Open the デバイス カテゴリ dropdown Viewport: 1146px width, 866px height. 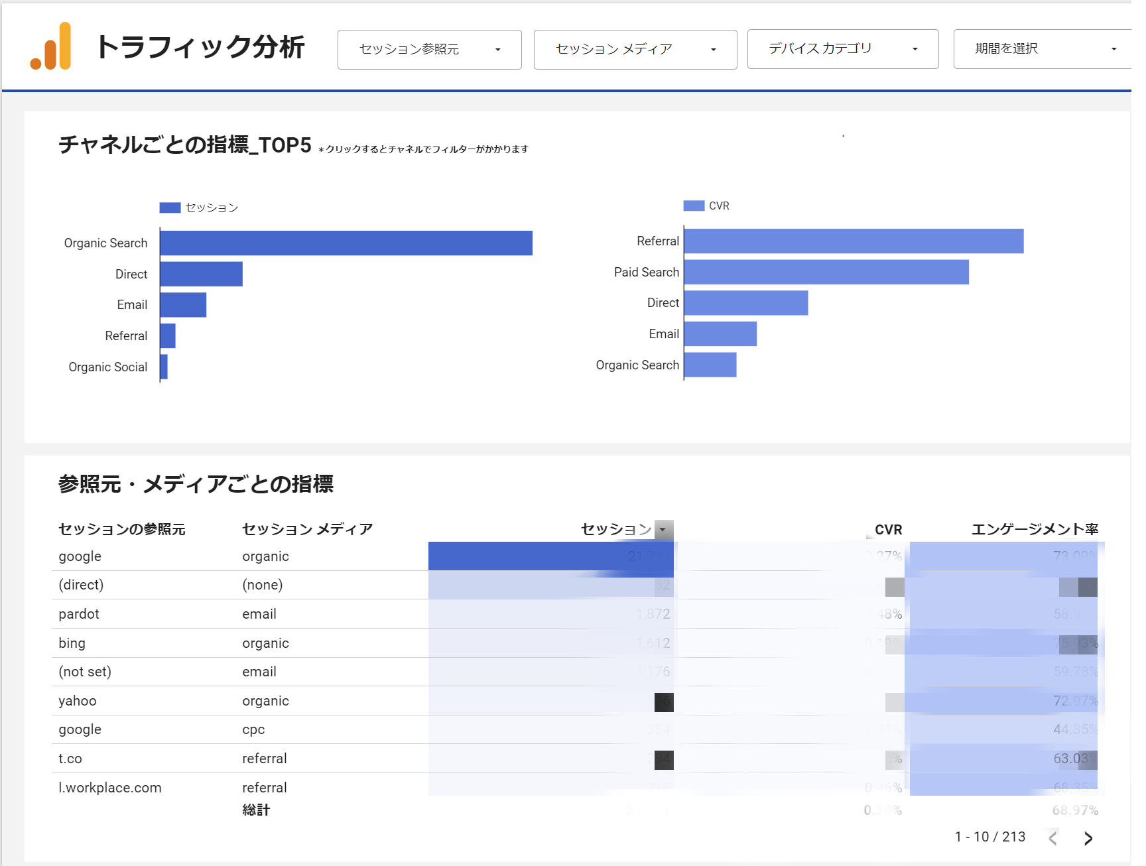pos(842,49)
